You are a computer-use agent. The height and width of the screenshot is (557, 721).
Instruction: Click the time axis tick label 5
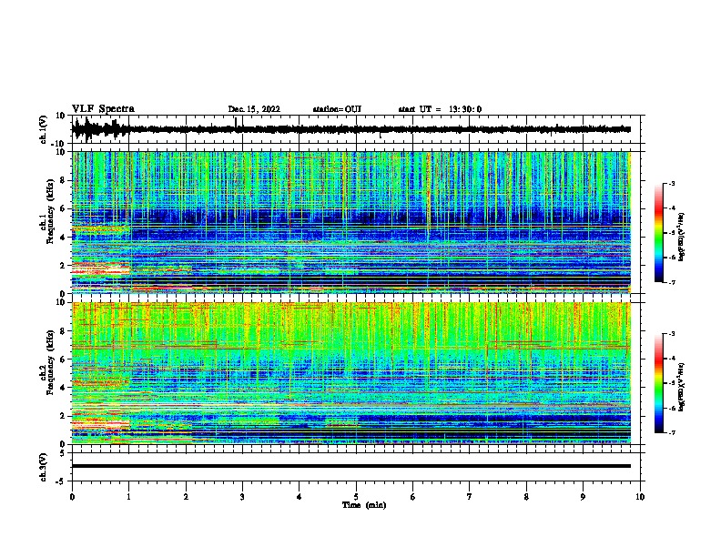356,497
